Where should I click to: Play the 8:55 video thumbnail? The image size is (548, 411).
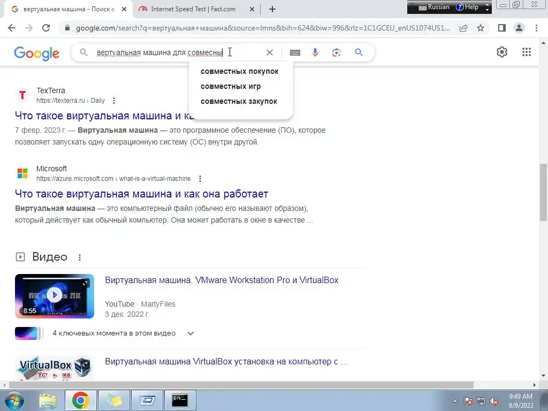[x=55, y=296]
